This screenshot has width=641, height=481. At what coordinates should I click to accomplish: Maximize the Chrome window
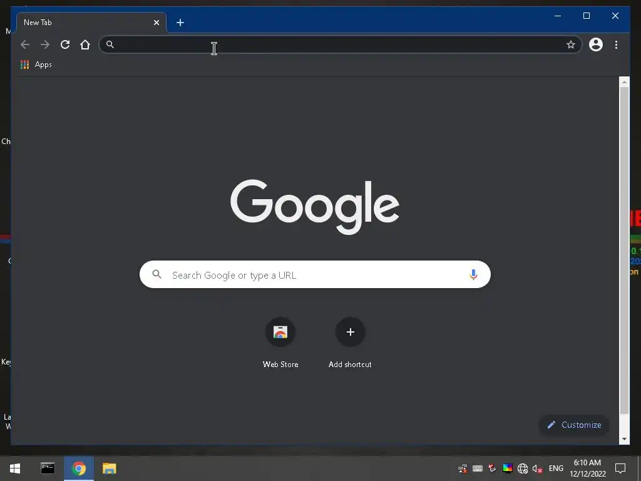[x=586, y=16]
